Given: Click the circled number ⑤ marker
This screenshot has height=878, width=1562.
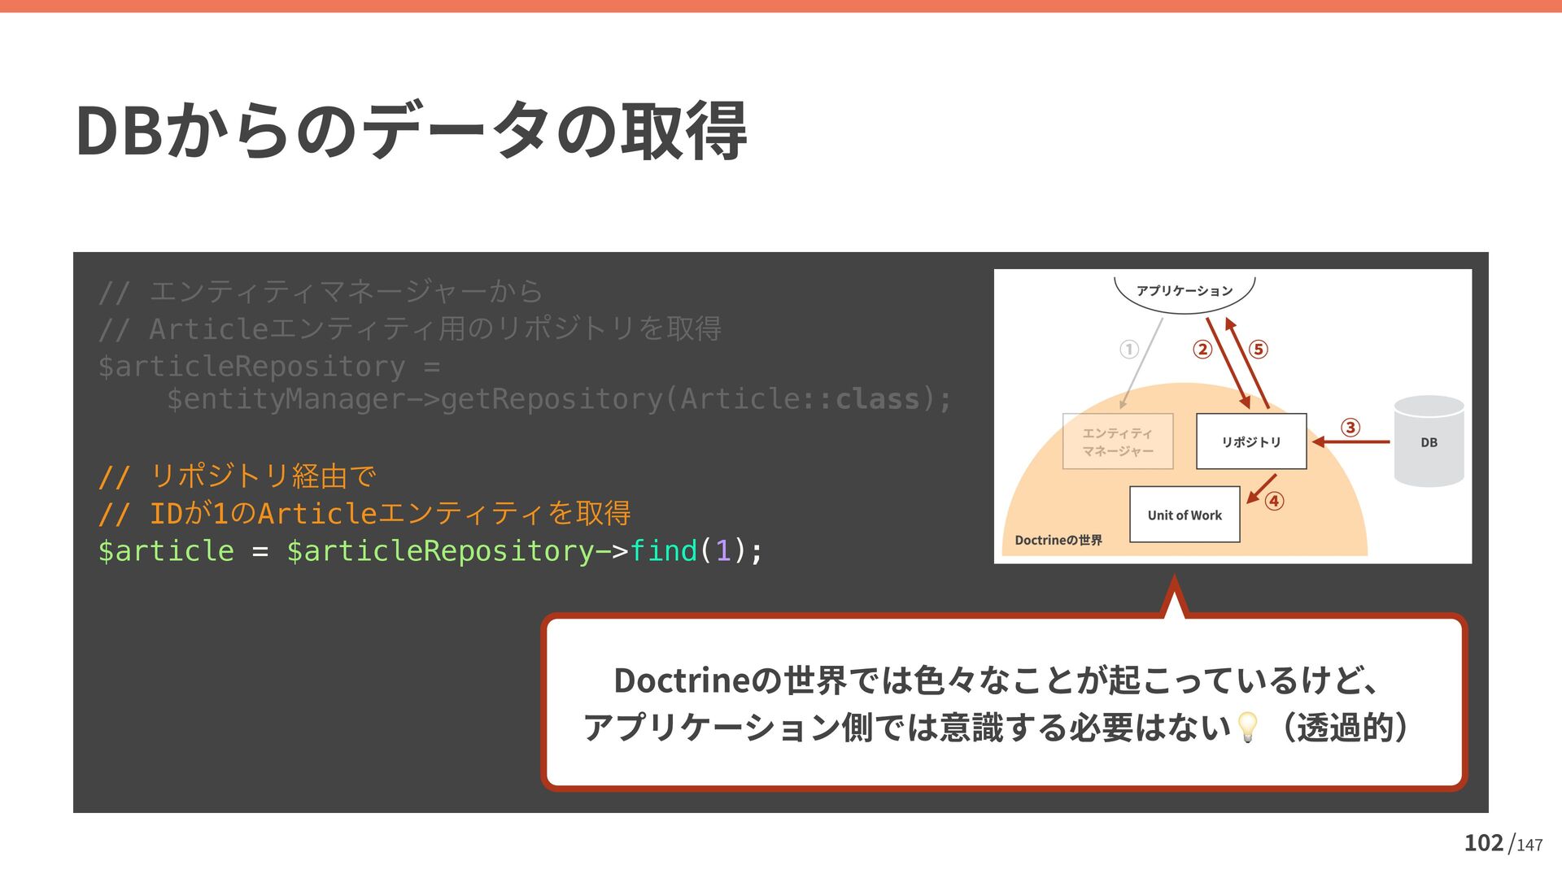Looking at the screenshot, I should pos(1259,350).
